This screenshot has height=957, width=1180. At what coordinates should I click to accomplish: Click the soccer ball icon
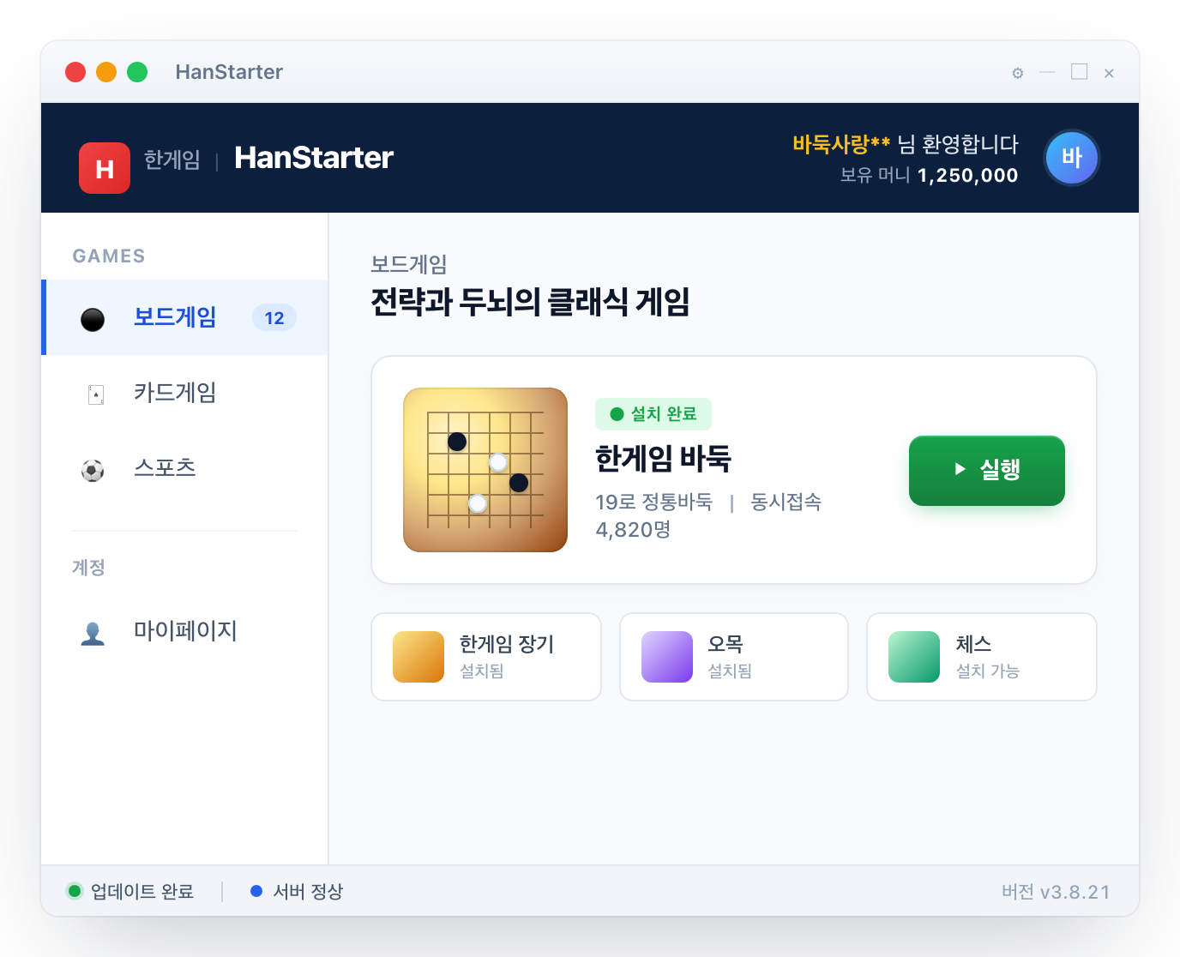tap(93, 470)
